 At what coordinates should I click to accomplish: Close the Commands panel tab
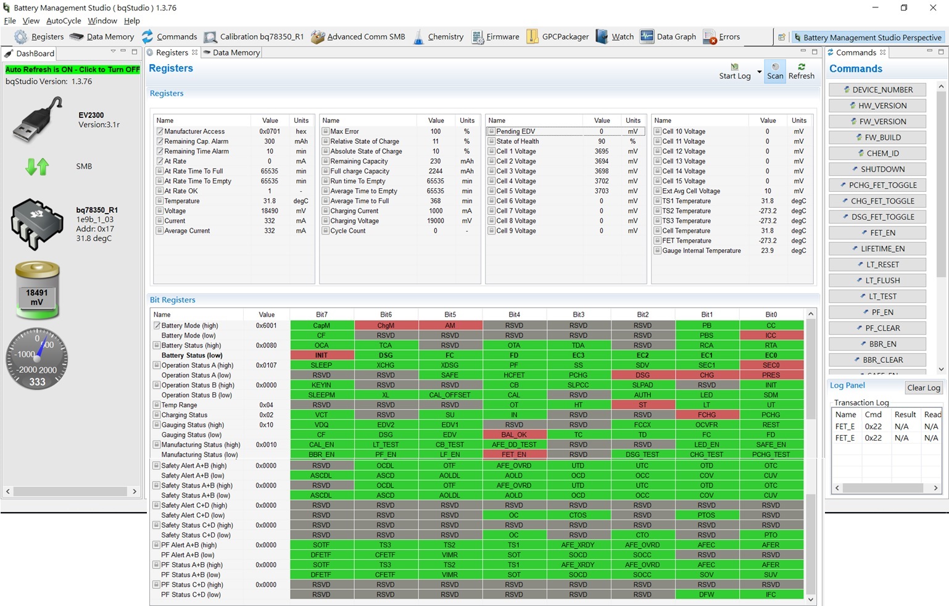882,52
